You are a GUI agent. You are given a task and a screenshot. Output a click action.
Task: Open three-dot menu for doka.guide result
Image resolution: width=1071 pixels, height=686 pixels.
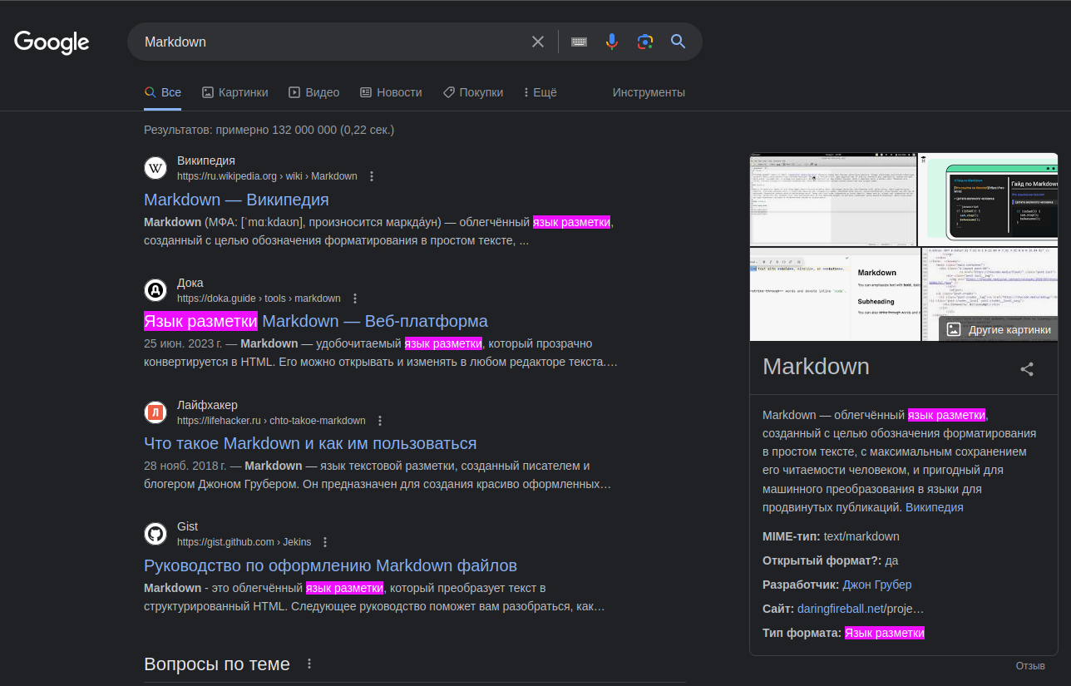tap(355, 299)
